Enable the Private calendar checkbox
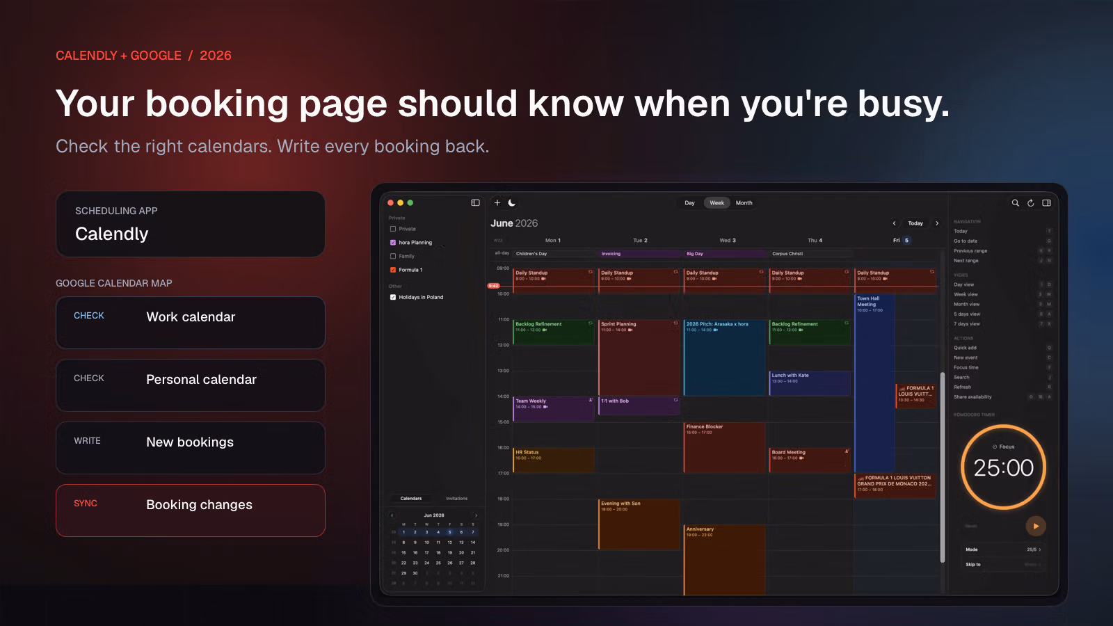 [393, 229]
